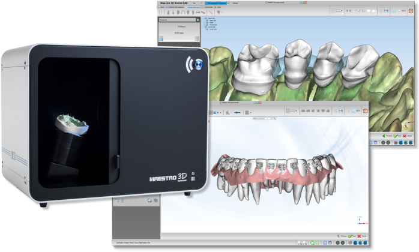Toggle the Teeth checkbox in the tree
The width and height of the screenshot is (419, 252).
[x=207, y=22]
